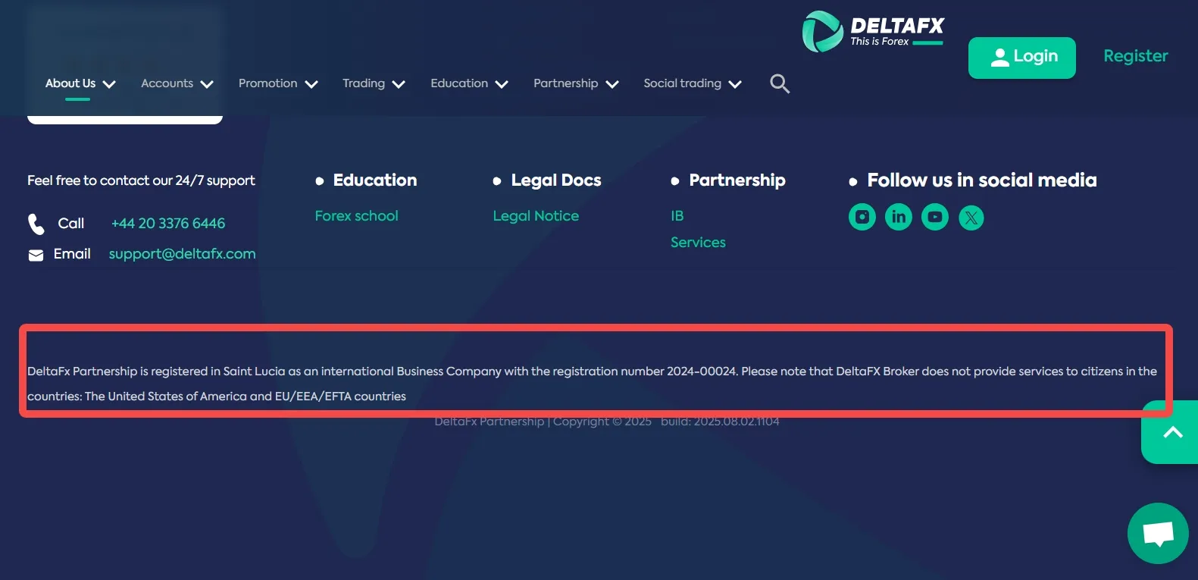Screen dimensions: 1198x580
Task: Click the support@deltafx.com email link
Action: coord(182,254)
